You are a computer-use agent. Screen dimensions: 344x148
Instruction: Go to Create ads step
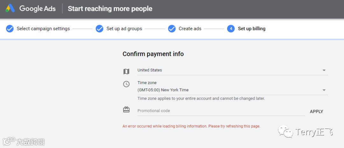pyautogui.click(x=190, y=29)
